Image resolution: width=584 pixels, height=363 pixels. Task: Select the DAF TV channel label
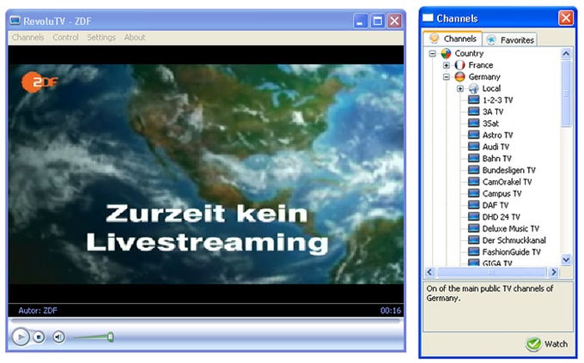[x=496, y=205]
